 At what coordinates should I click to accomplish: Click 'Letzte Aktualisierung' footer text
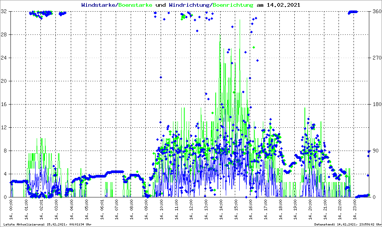(48, 224)
